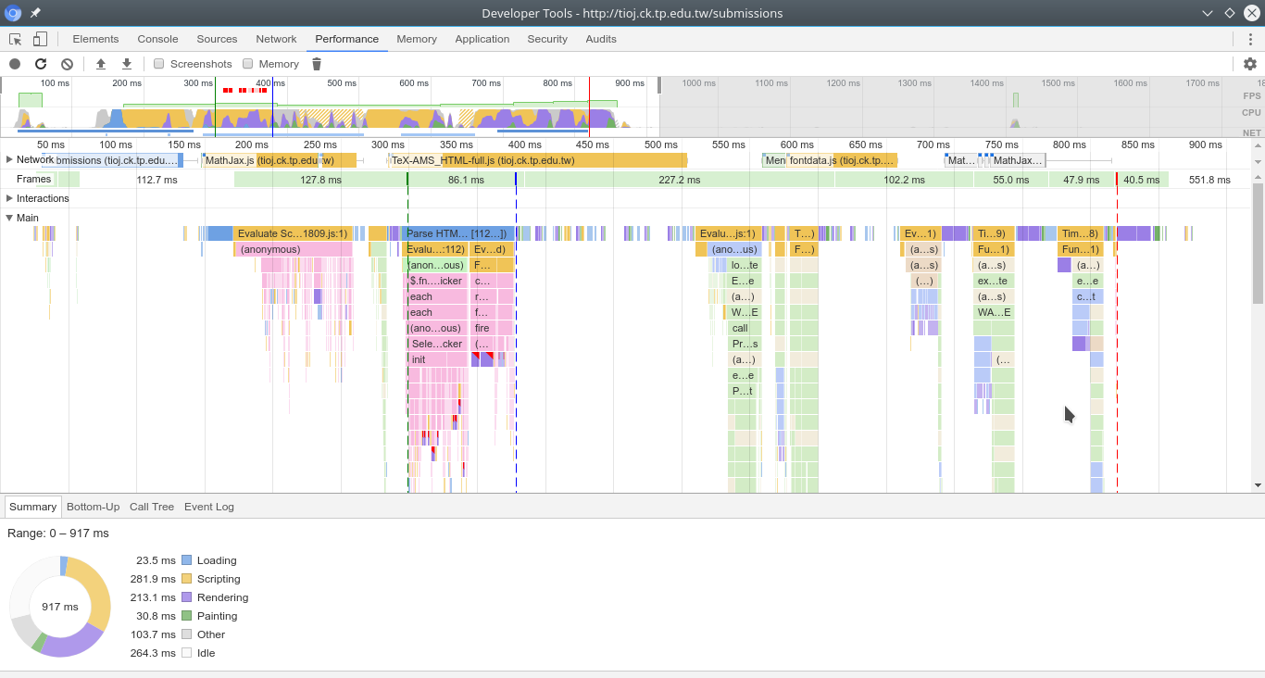Image resolution: width=1265 pixels, height=678 pixels.
Task: Click overview right selection handle
Action: (x=659, y=84)
